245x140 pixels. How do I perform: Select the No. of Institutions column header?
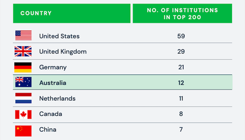click(182, 14)
